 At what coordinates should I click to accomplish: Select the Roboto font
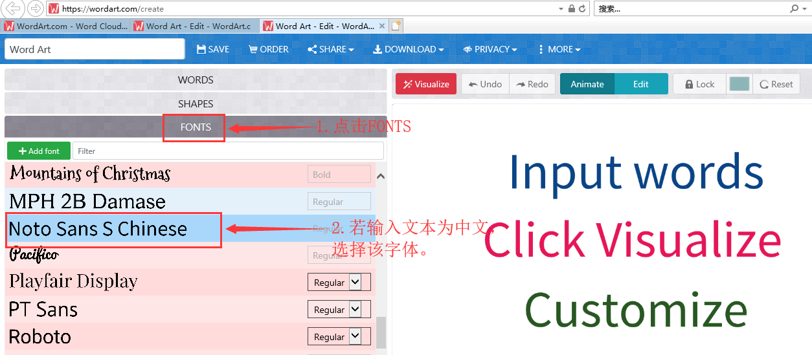pos(40,337)
